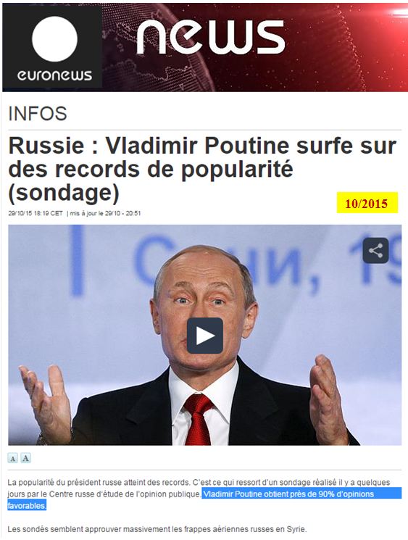Click the publication timestamp 29/10/15 18:19 CET
This screenshot has width=408, height=540.
[36, 214]
